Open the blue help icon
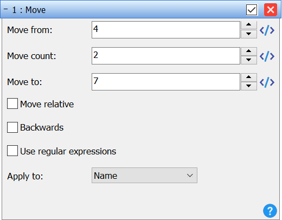This screenshot has height=220, width=282. pos(270,211)
